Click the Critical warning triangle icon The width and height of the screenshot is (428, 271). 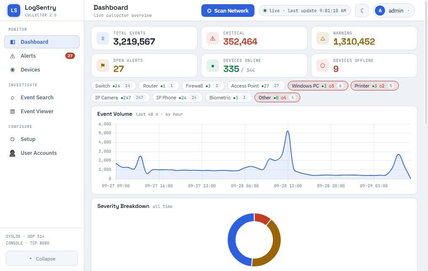point(213,38)
